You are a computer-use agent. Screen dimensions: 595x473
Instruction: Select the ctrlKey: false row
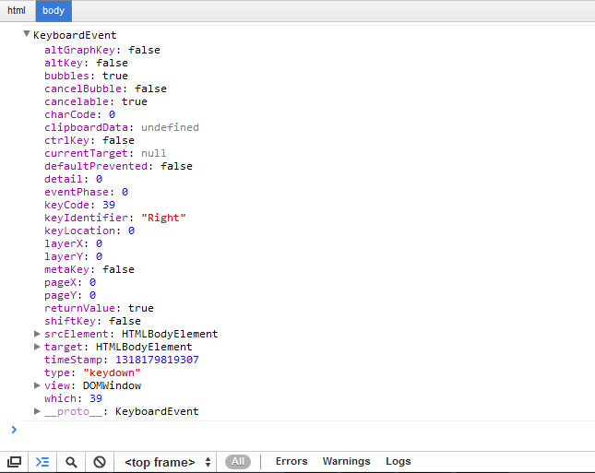pyautogui.click(x=89, y=140)
